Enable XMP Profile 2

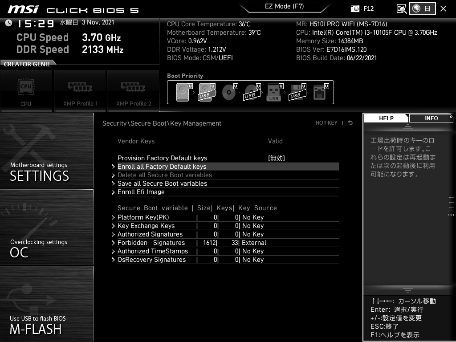(x=134, y=90)
